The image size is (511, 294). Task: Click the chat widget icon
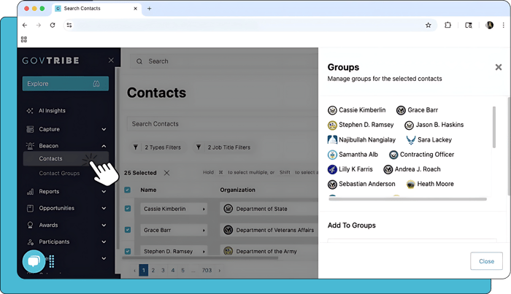click(34, 260)
